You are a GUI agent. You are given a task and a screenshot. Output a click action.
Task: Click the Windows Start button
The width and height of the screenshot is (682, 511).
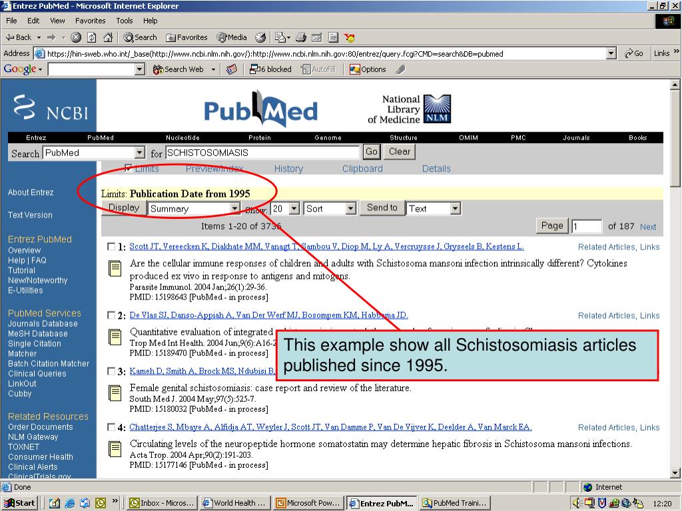(20, 503)
